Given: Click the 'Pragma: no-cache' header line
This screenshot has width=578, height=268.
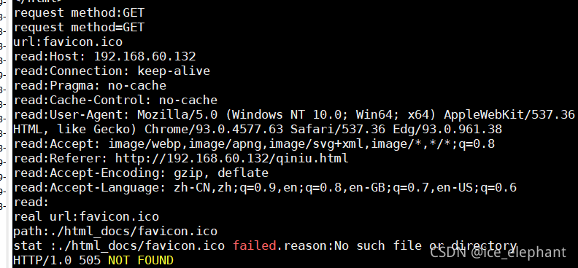Looking at the screenshot, I should tap(90, 86).
